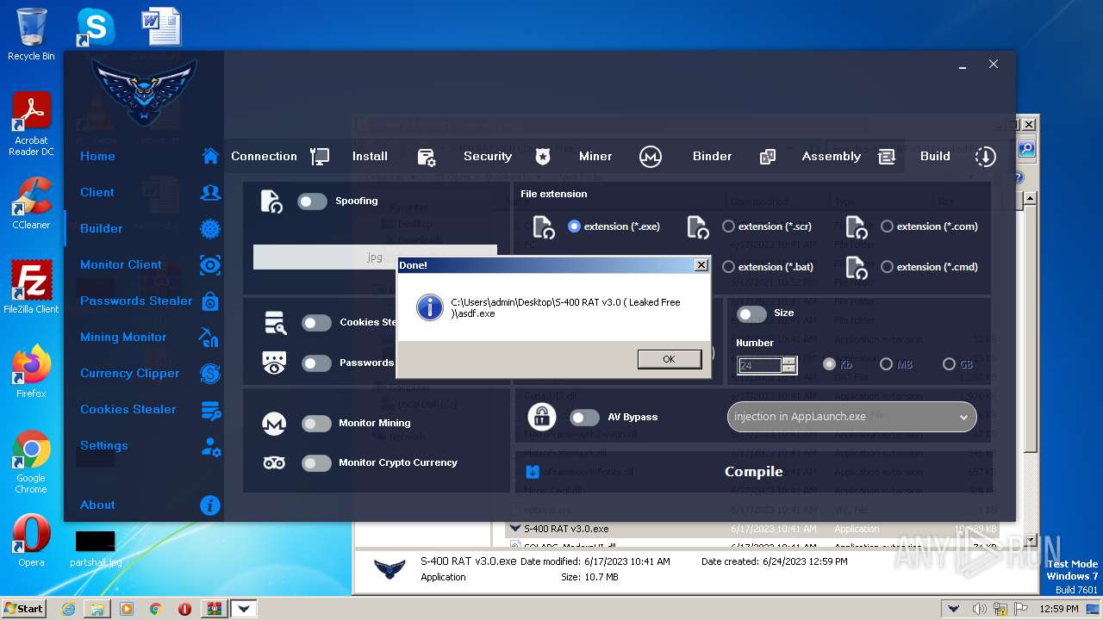Click the Spoofing file icon
This screenshot has width=1103, height=620.
pos(271,201)
